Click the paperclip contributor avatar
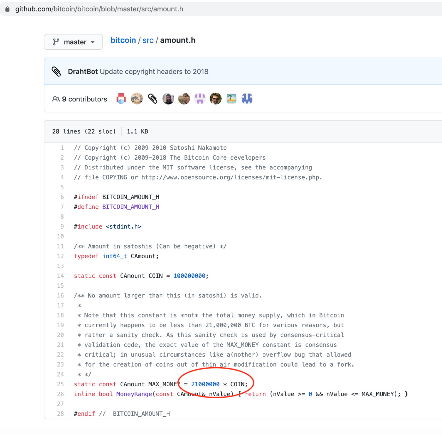This screenshot has height=435, width=442. click(153, 99)
